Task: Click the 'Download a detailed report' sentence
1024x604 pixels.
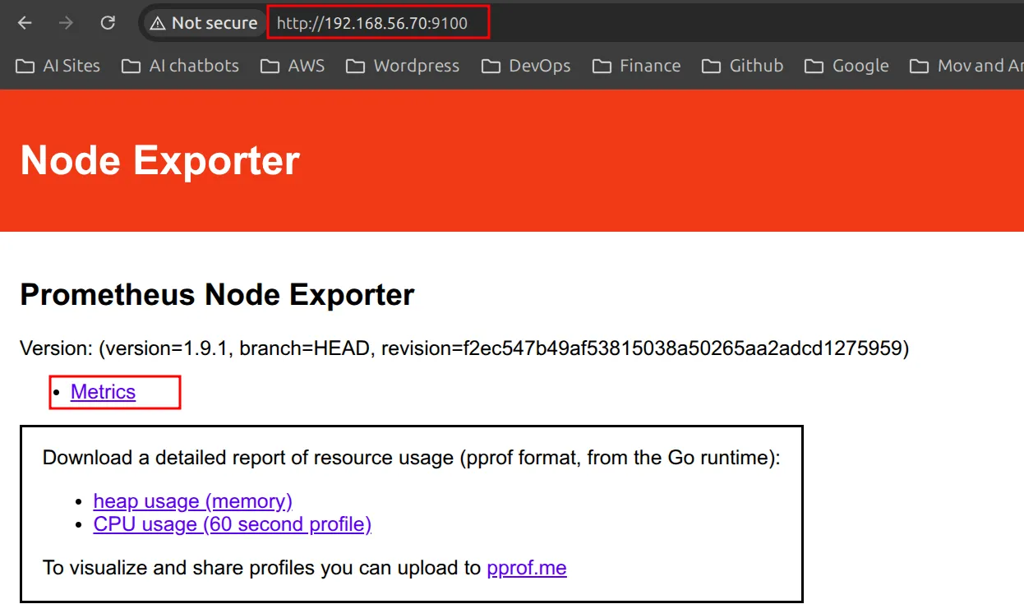Action: [411, 458]
